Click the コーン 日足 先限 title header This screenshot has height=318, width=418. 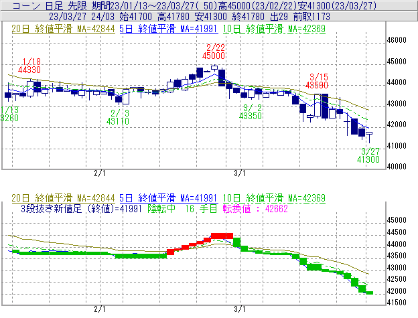(x=50, y=5)
